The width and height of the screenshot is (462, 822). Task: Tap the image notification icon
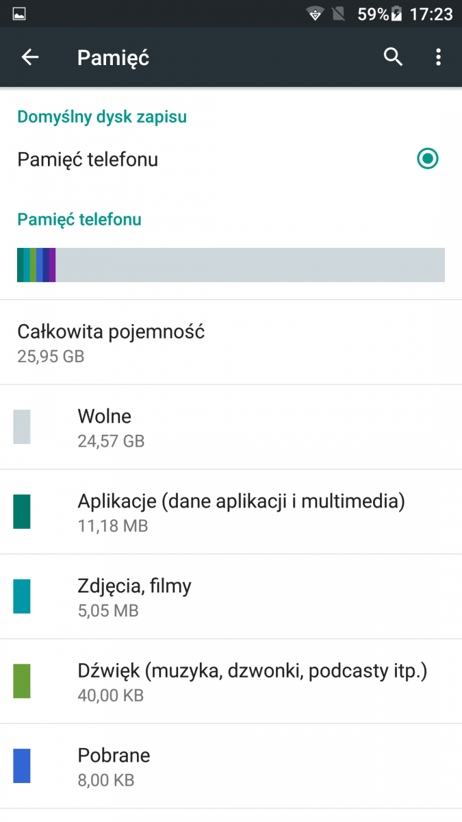coord(19,14)
